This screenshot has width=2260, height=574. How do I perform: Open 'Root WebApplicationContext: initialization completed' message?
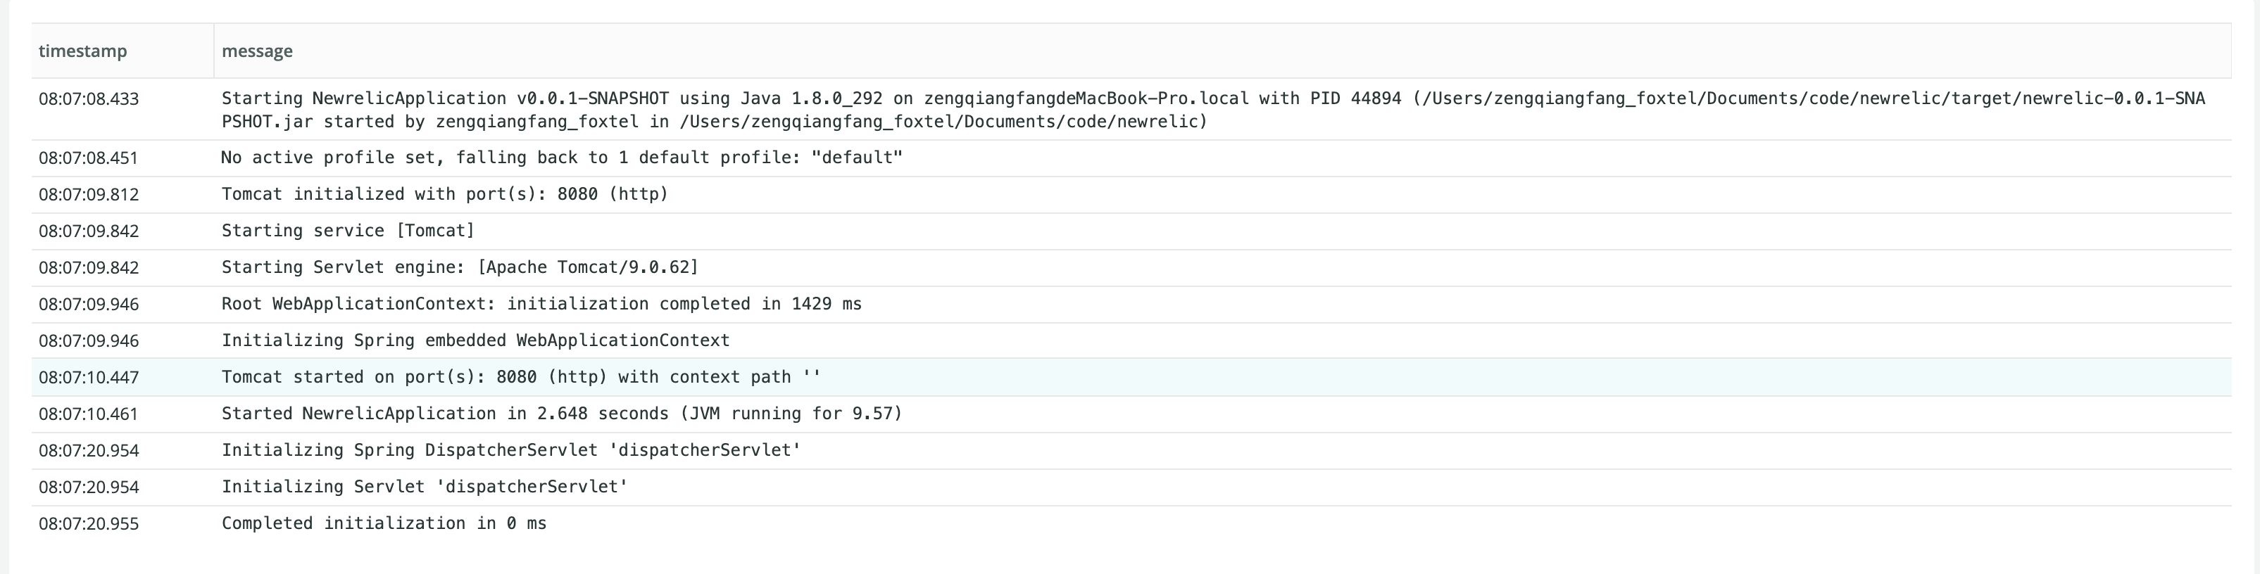[x=541, y=304]
